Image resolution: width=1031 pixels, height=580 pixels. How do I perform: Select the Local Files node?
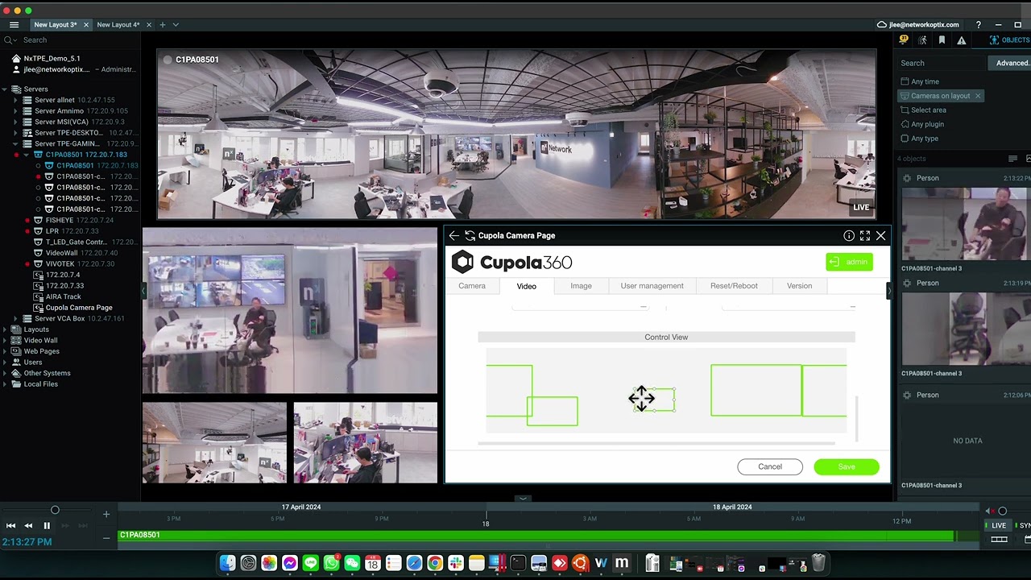coord(40,384)
